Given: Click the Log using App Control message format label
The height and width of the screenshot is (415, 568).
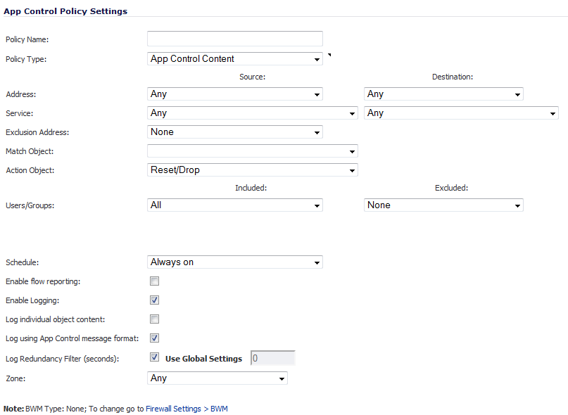Looking at the screenshot, I should click(72, 338).
